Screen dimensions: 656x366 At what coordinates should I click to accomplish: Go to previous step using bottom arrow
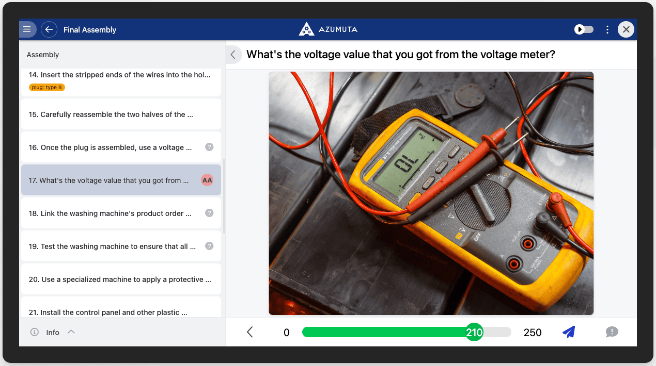[250, 332]
